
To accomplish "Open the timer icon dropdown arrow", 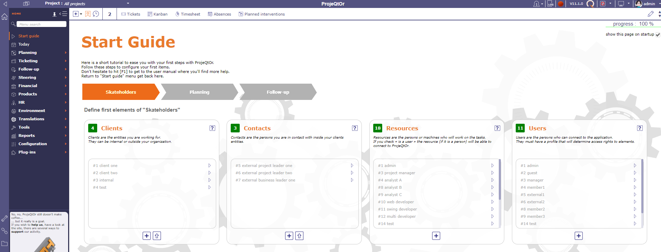I will pyautogui.click(x=610, y=3).
